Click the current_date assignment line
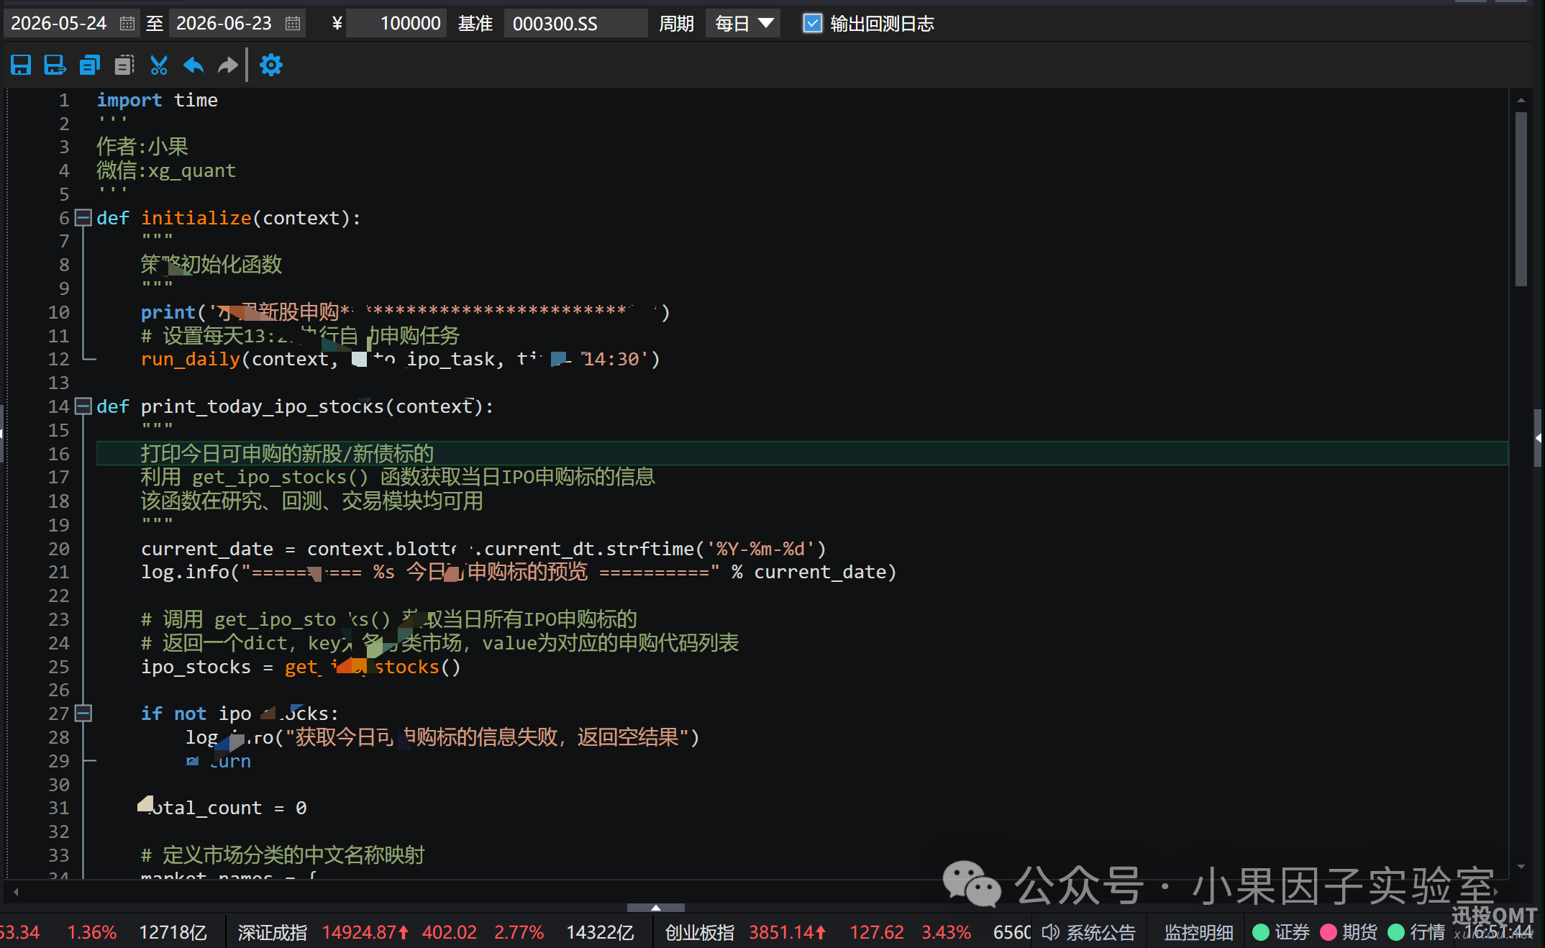 (483, 549)
